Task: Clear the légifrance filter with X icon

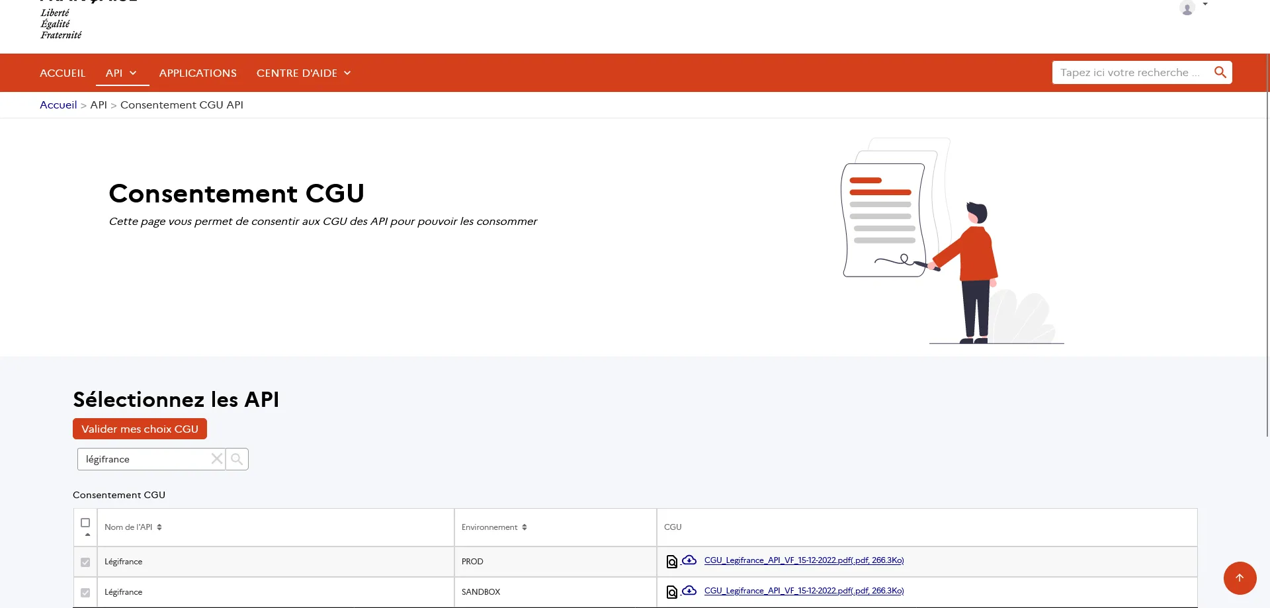Action: (x=216, y=459)
